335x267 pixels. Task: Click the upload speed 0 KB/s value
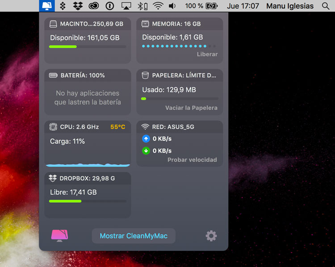pyautogui.click(x=162, y=138)
